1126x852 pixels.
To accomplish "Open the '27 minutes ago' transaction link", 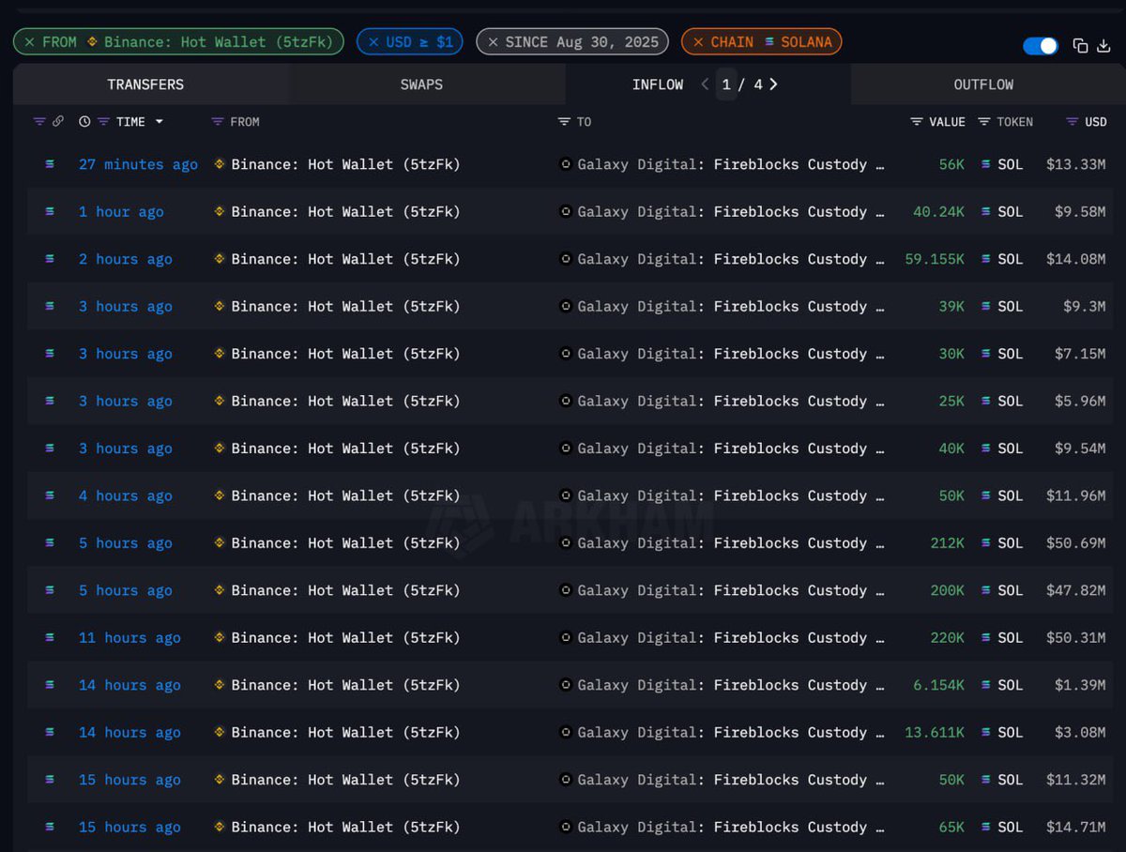I will click(138, 164).
